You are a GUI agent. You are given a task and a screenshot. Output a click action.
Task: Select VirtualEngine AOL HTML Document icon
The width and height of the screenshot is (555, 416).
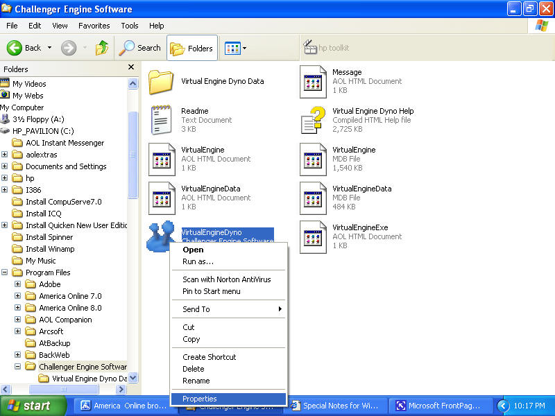tap(162, 159)
